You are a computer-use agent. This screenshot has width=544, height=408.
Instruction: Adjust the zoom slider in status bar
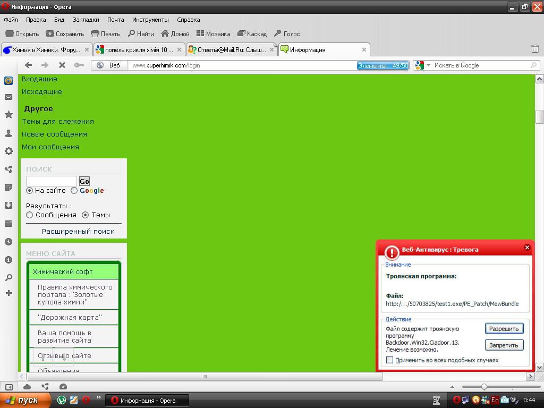point(484,387)
